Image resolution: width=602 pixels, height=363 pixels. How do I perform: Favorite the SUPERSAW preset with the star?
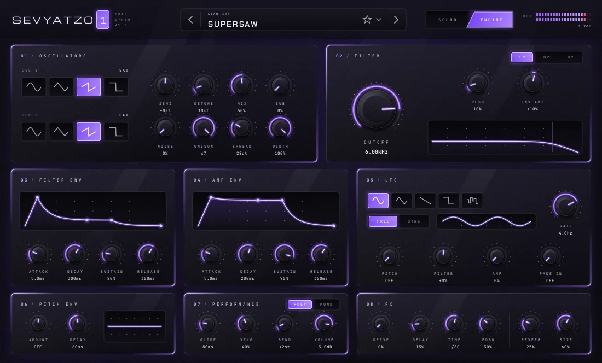click(x=367, y=20)
